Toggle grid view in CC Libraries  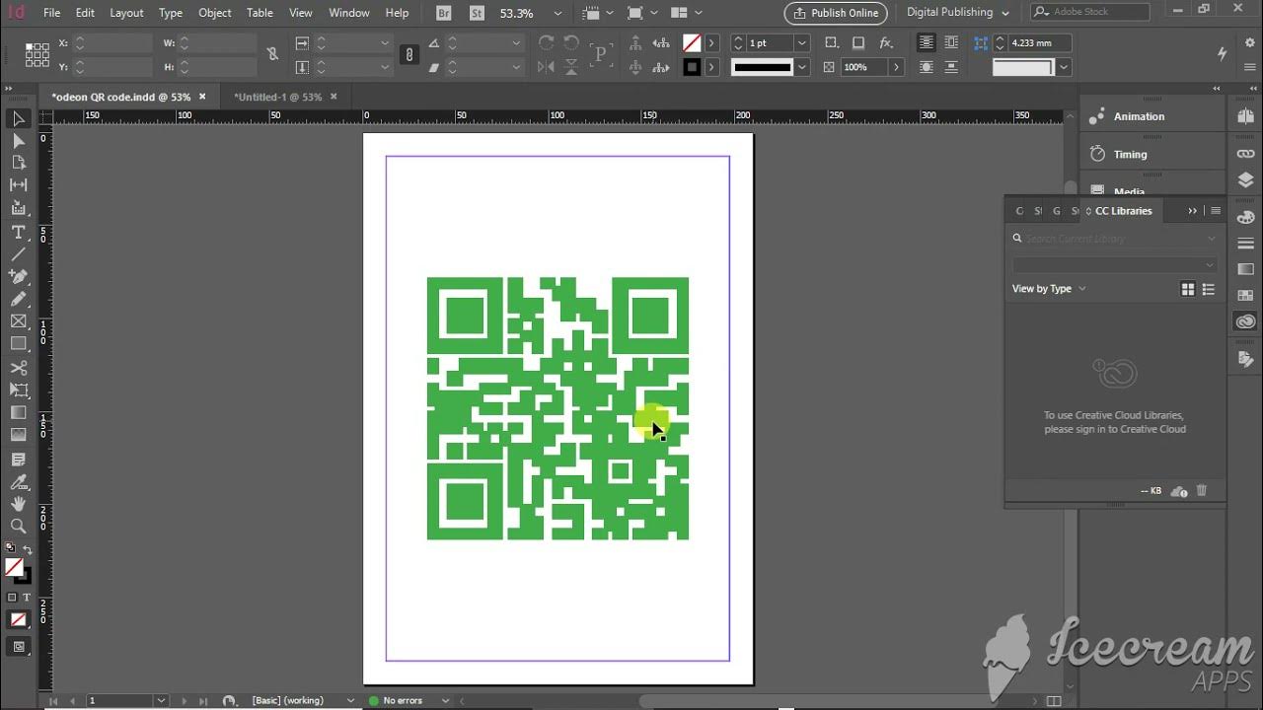(1188, 289)
